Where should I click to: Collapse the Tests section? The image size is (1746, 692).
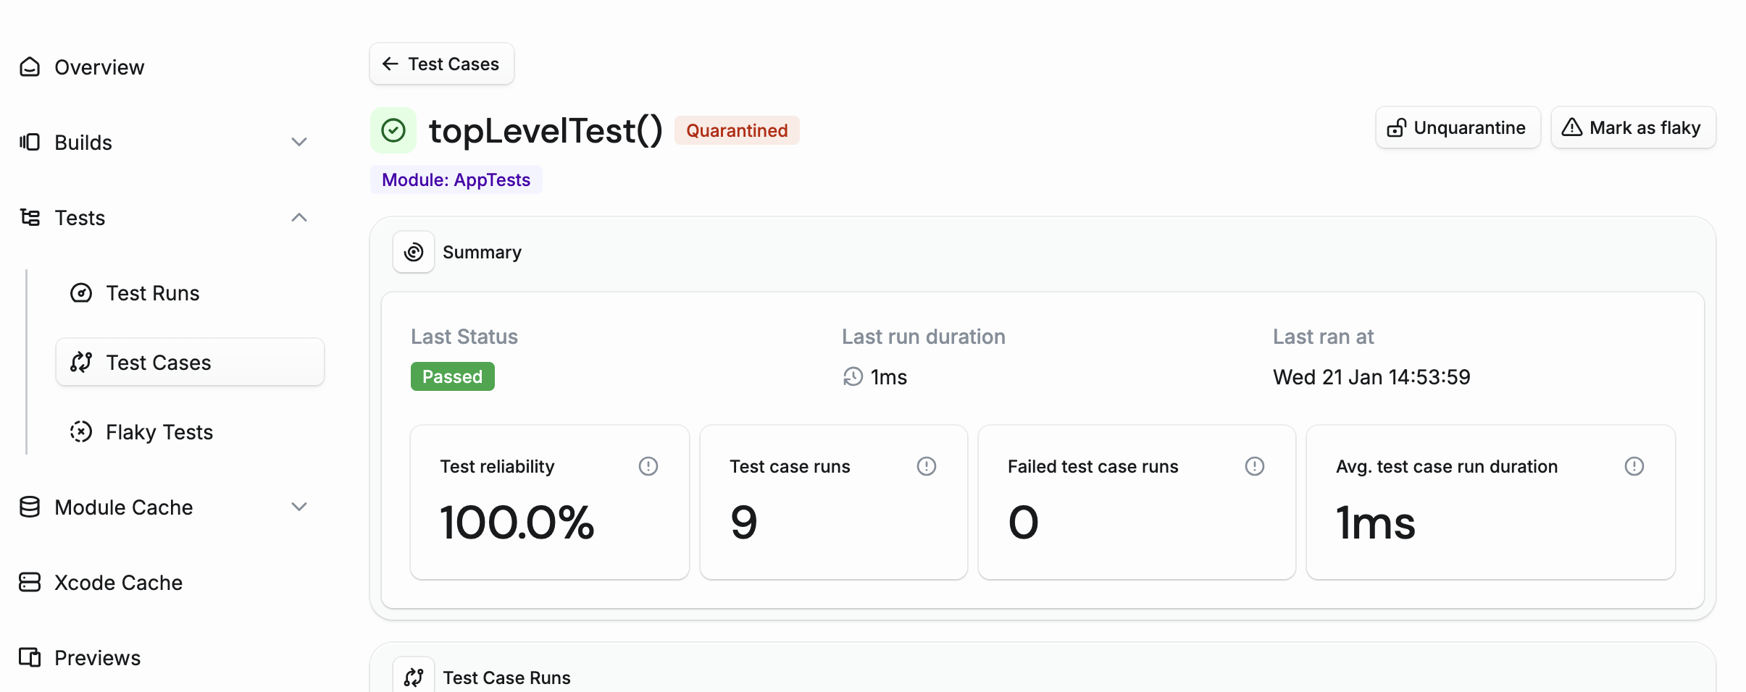[298, 218]
